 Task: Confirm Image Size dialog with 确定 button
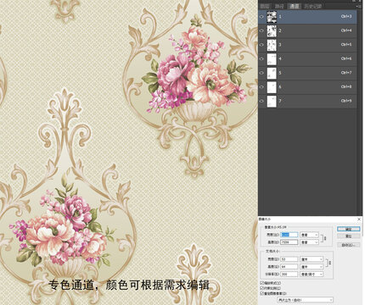pos(349,229)
